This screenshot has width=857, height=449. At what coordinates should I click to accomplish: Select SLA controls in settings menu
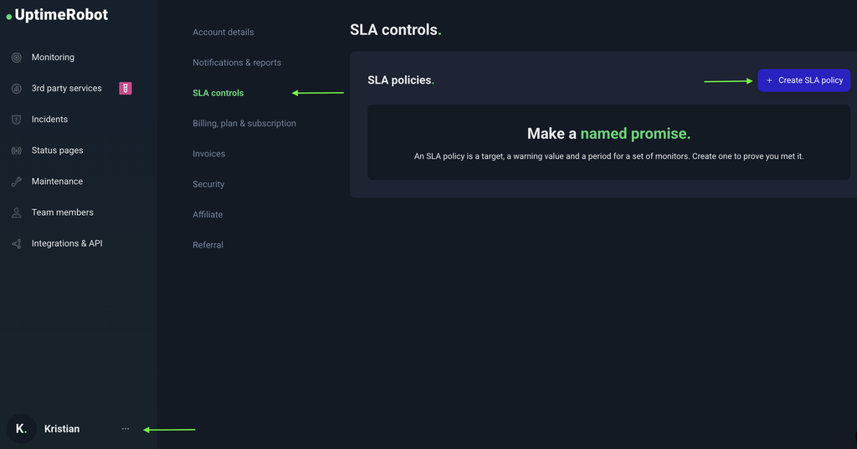point(218,93)
